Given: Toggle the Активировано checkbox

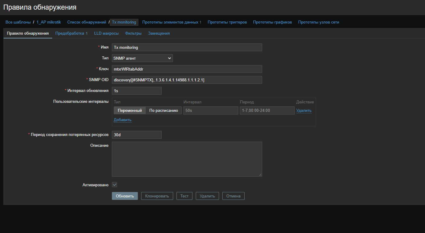Looking at the screenshot, I should click(115, 185).
